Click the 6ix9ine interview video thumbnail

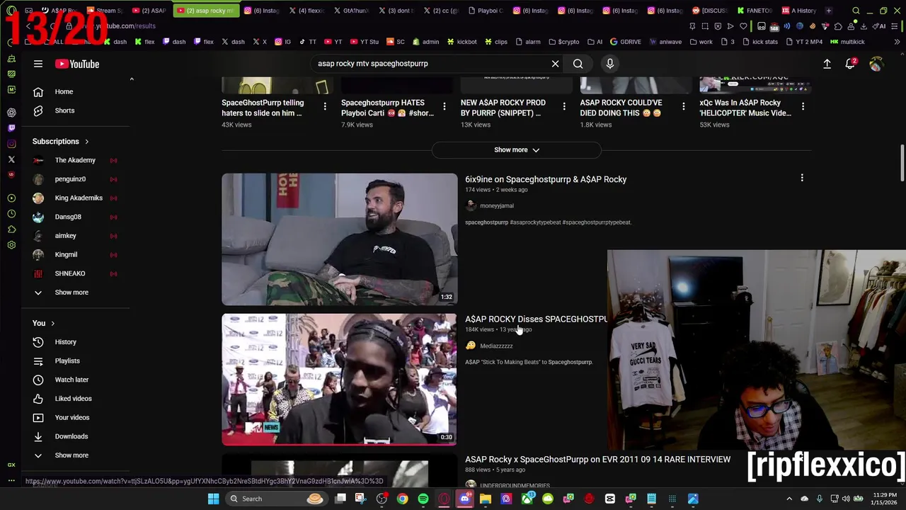(340, 239)
